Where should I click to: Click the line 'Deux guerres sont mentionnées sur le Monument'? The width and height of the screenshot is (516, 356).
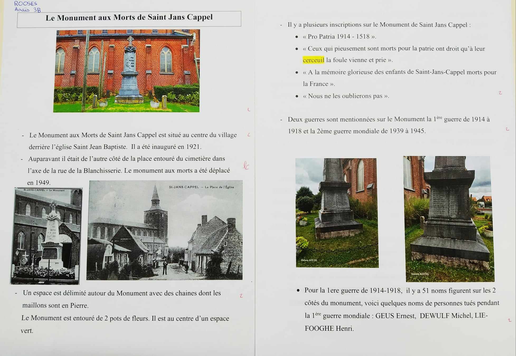coord(389,119)
